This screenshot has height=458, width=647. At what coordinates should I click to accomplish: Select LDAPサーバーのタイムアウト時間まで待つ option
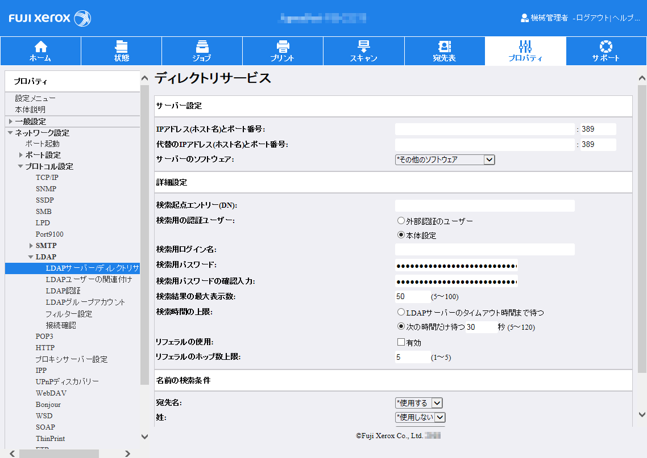(401, 312)
